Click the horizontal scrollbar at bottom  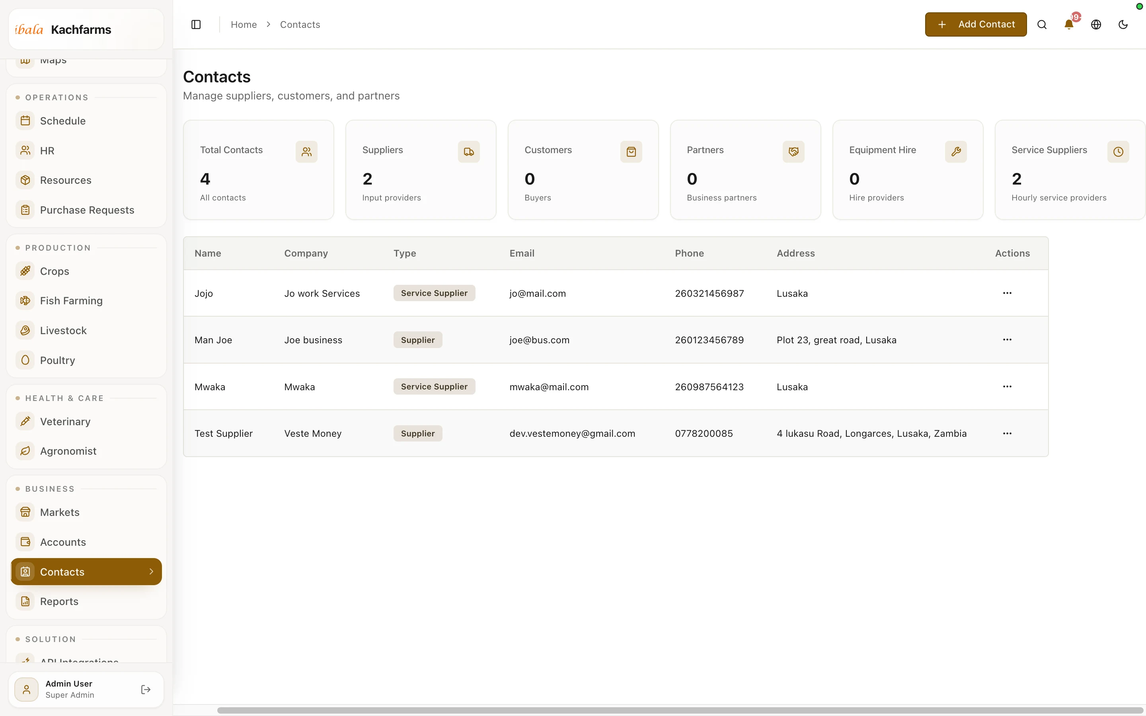[680, 710]
